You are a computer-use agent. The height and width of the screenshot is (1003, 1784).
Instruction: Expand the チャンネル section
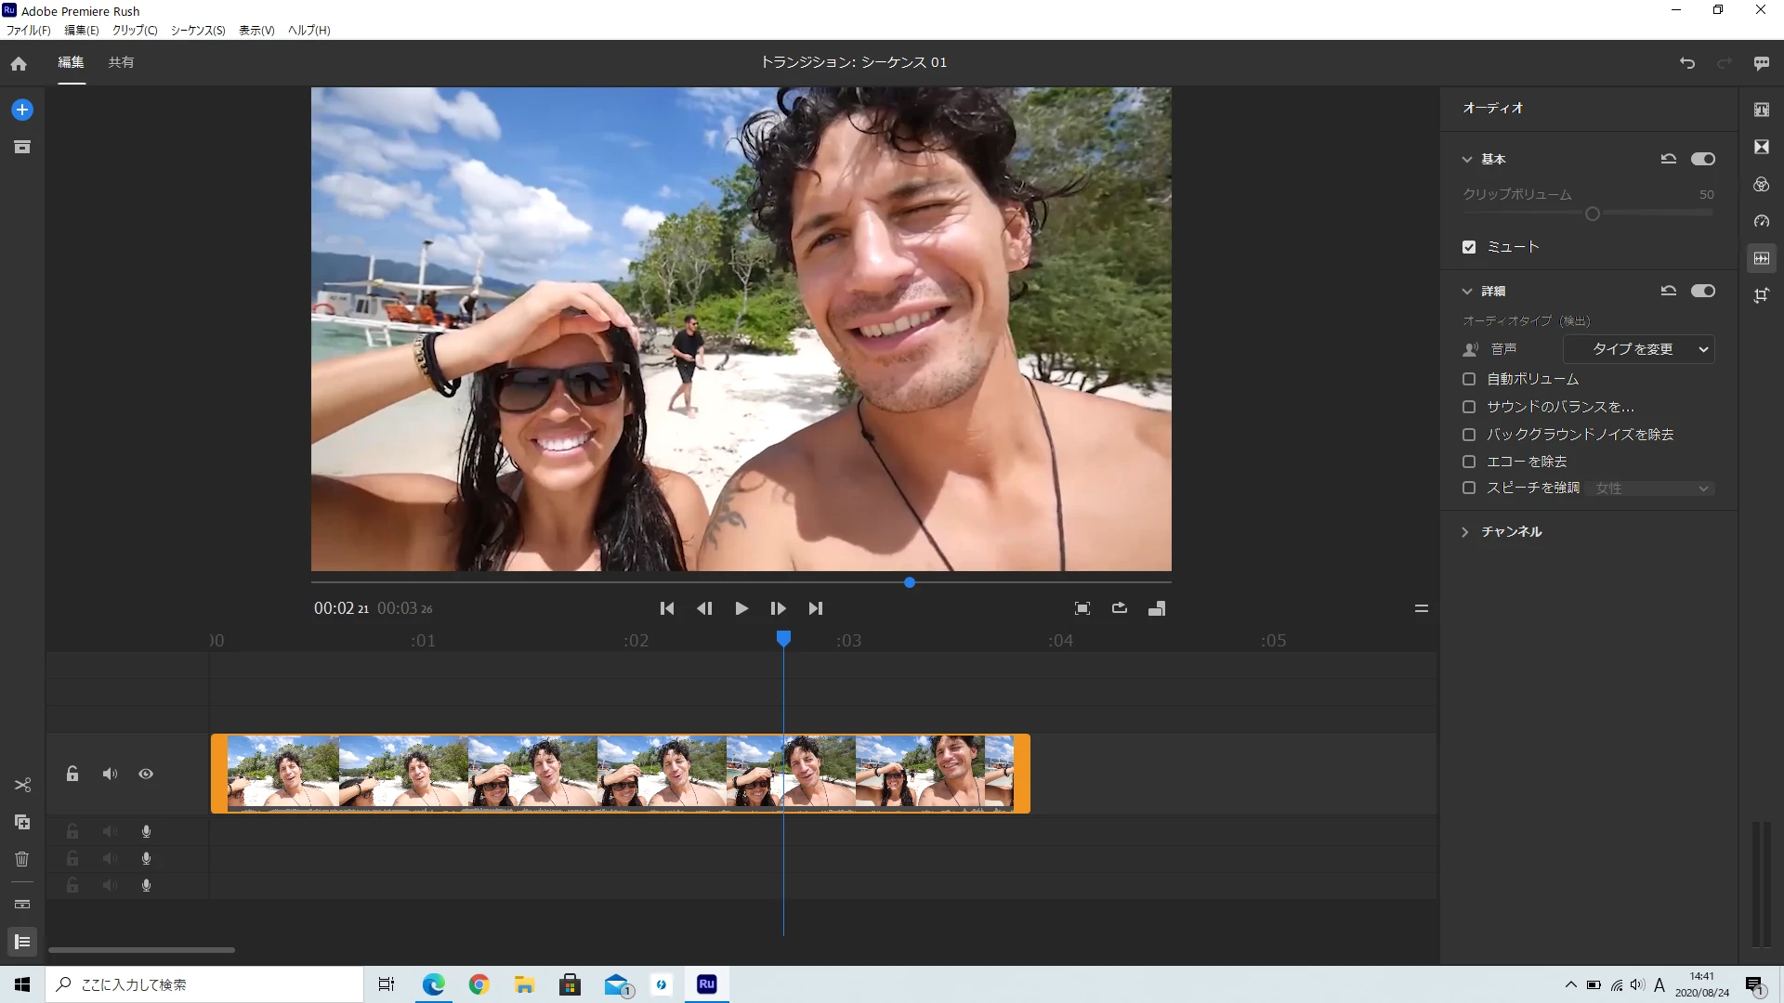[x=1465, y=532]
